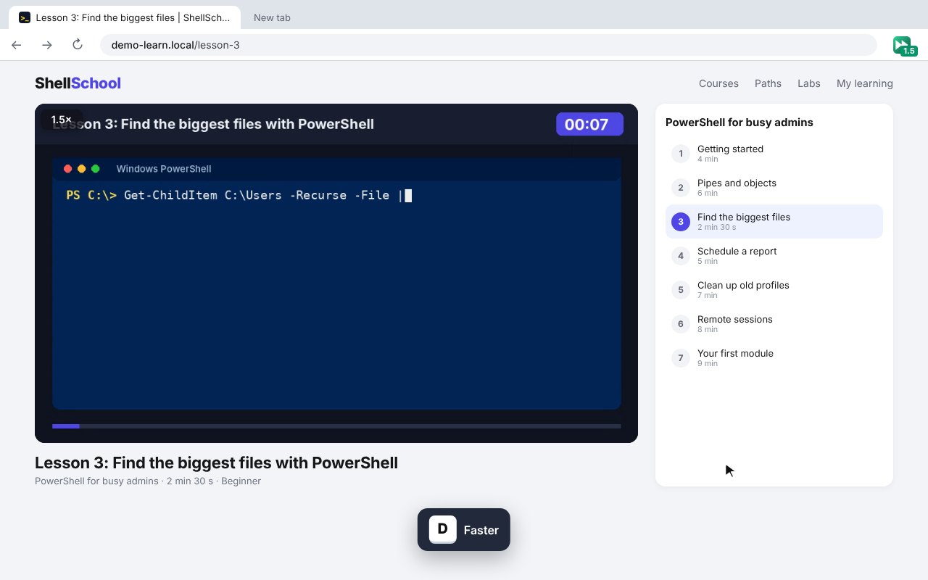
Task: Open My learning page
Action: tap(865, 83)
